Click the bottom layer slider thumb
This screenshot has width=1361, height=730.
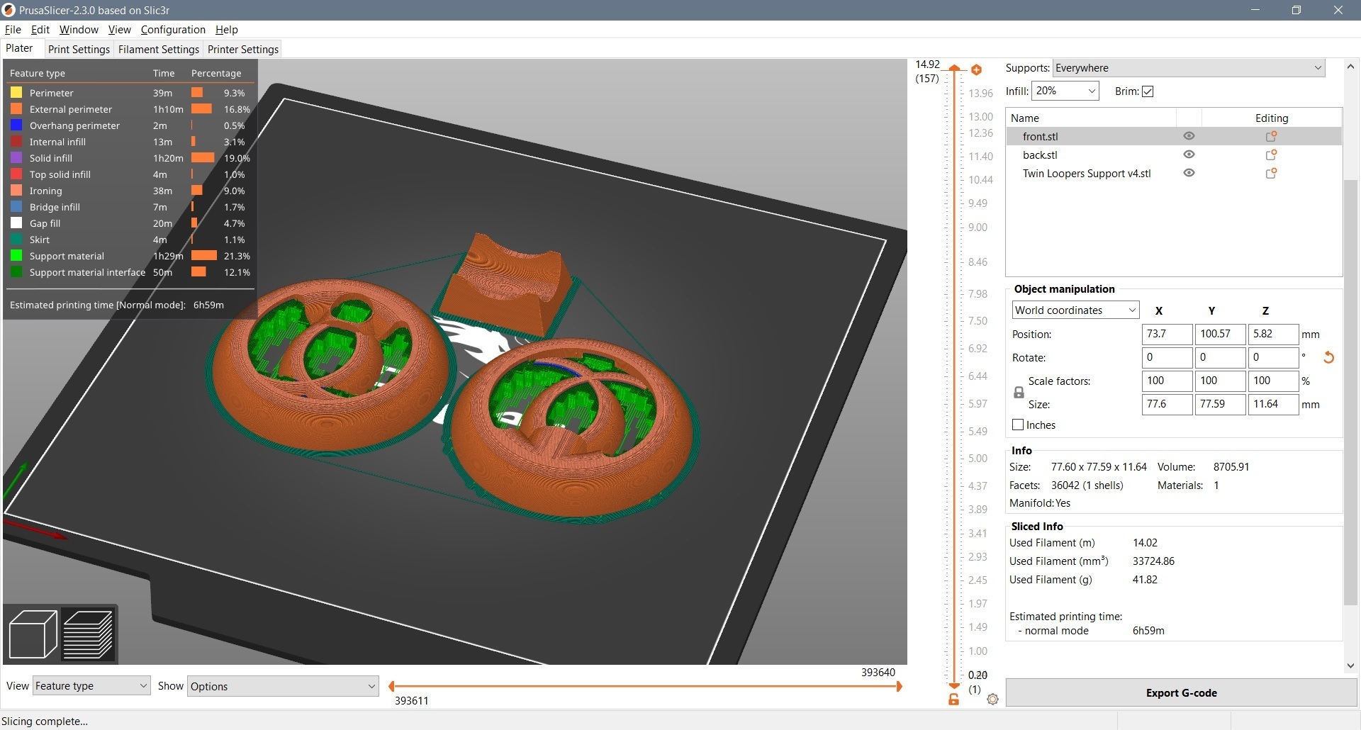click(954, 686)
